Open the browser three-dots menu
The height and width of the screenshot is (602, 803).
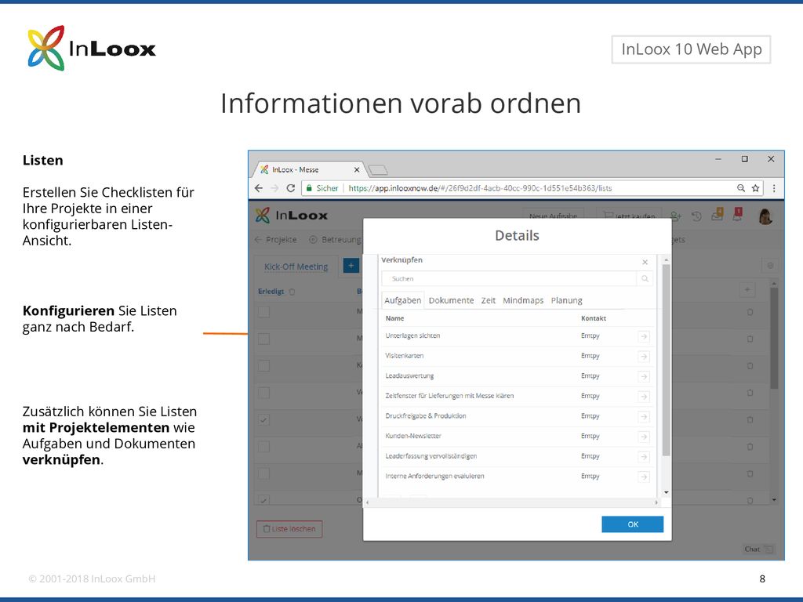click(774, 188)
